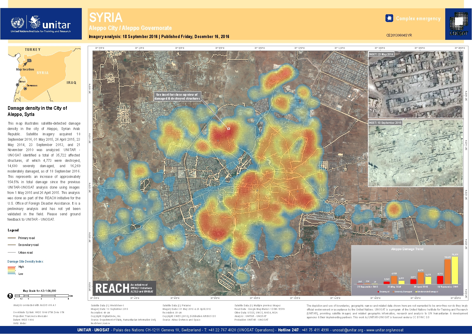472x334 pixels.
Task: Click the callout label for close-up view
Action: click(x=177, y=96)
